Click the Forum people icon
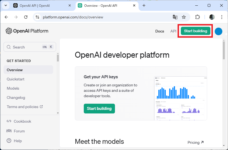228x150 pixels. coord(9,131)
